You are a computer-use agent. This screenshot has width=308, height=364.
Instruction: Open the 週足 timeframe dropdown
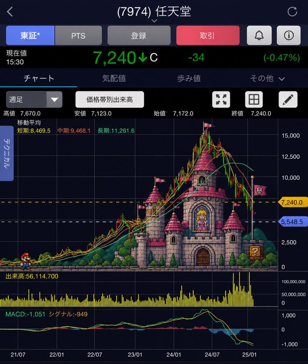point(34,100)
